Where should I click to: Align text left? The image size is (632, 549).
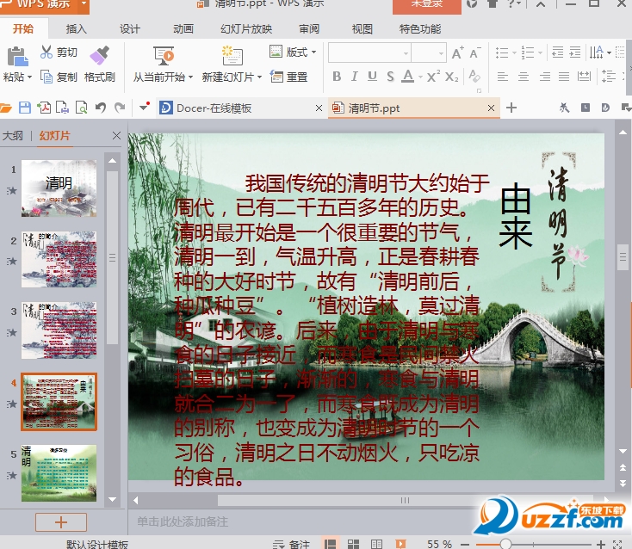tap(502, 76)
